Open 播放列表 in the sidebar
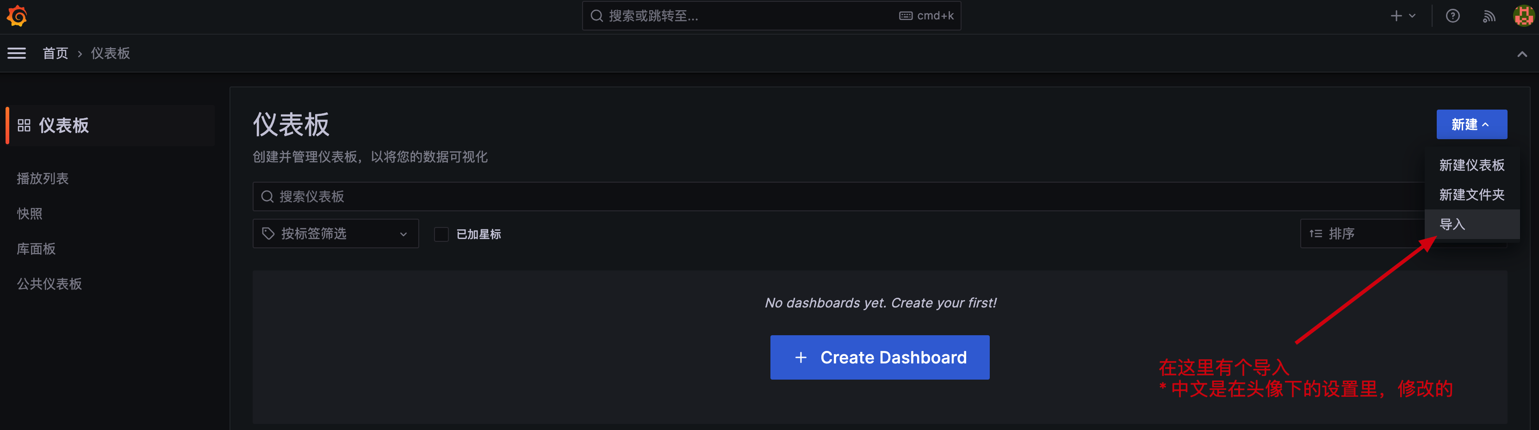The width and height of the screenshot is (1539, 430). coord(43,178)
